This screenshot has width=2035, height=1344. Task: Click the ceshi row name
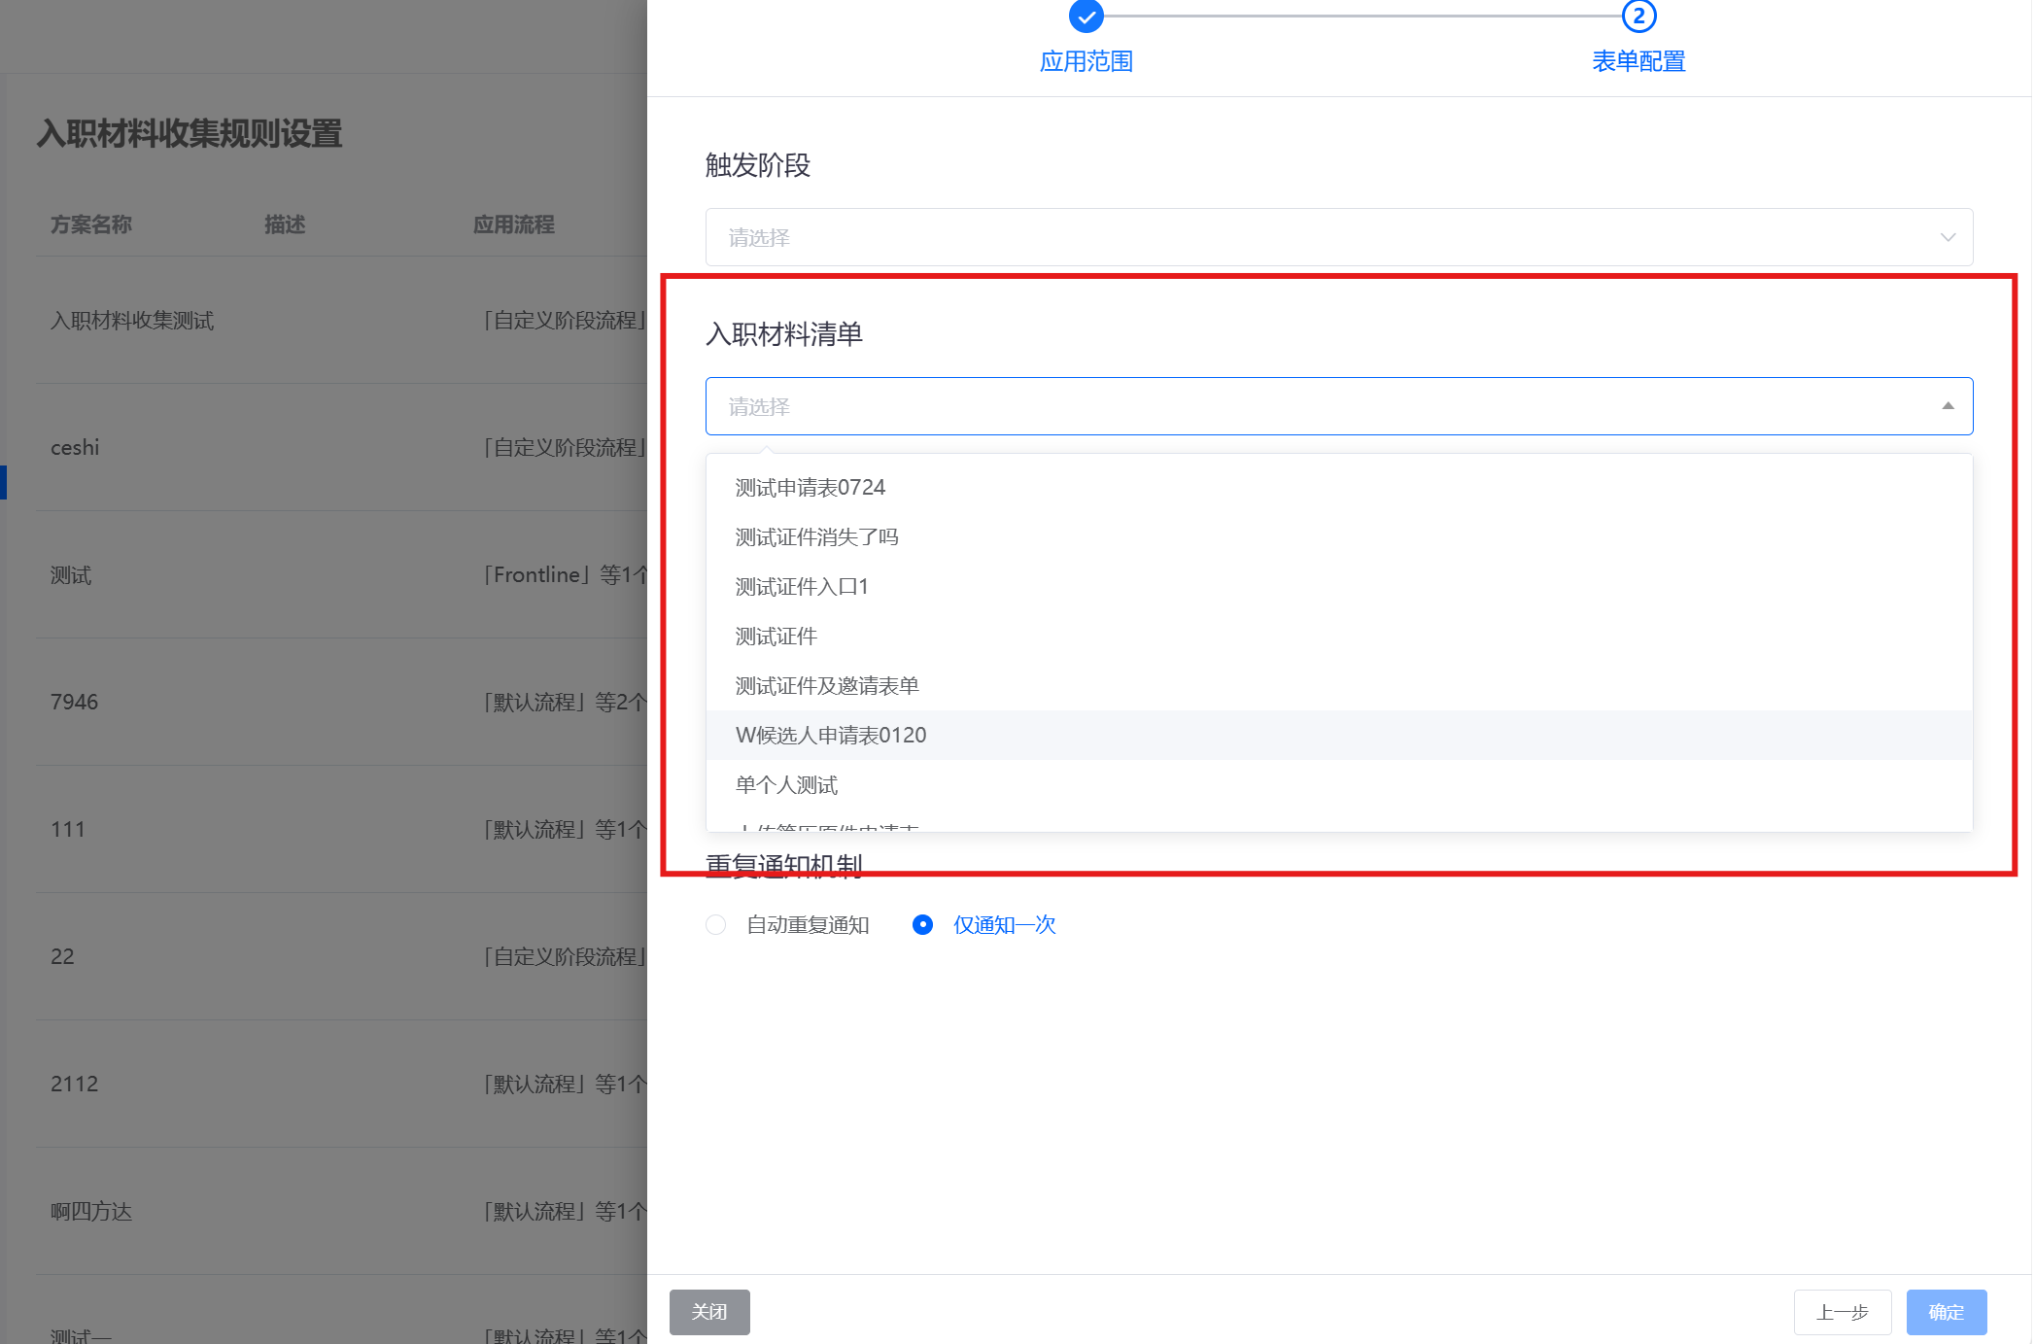pos(75,448)
